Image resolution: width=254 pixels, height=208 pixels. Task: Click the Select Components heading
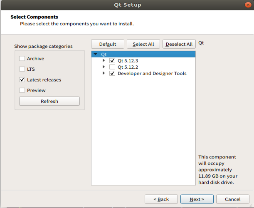pyautogui.click(x=35, y=17)
